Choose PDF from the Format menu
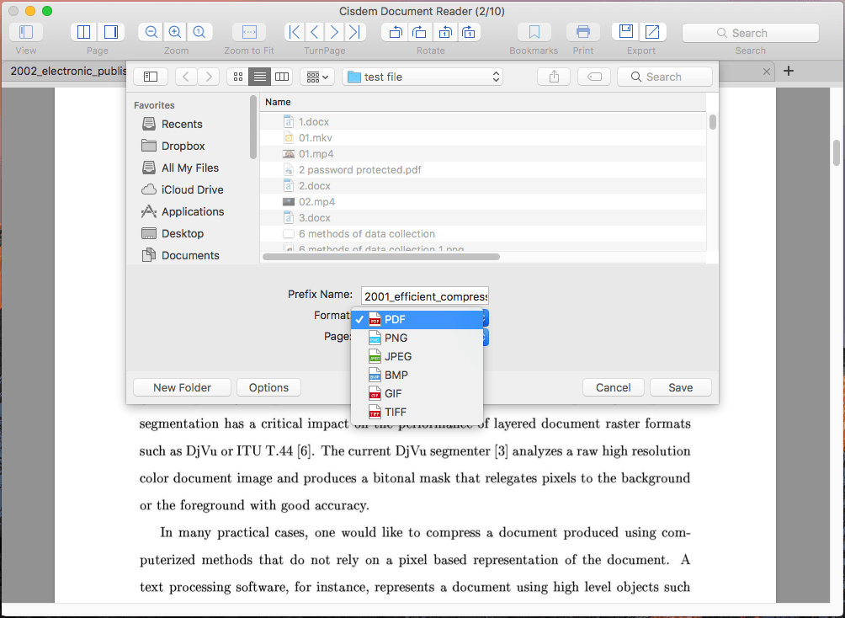The height and width of the screenshot is (618, 845). tap(417, 319)
